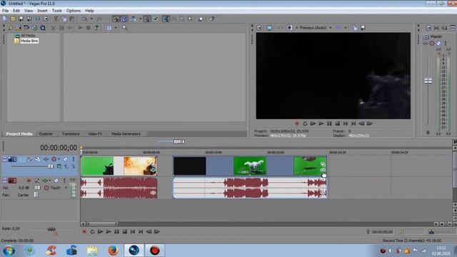Save preview snapshot to file
Screen dimensions: 457x257
pyautogui.click(x=363, y=28)
